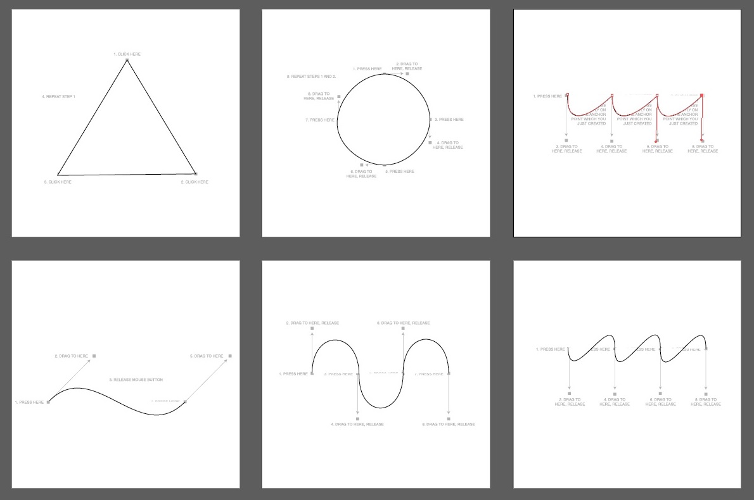754x500 pixels.
Task: Click the circle's bottom anchor near '5. PRESS HERE'
Action: click(x=384, y=165)
